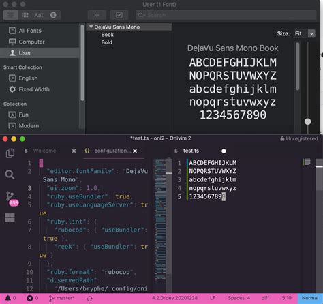Toggle enable font checkmark button
The height and width of the screenshot is (304, 323).
tap(119, 15)
